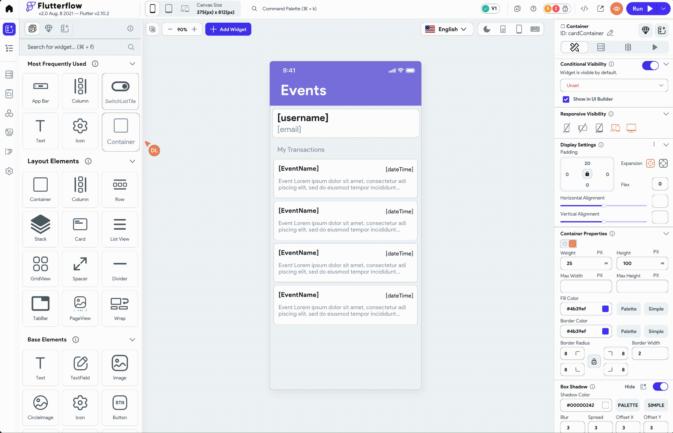Click the Add Widget button
This screenshot has height=433, width=673.
tap(228, 29)
